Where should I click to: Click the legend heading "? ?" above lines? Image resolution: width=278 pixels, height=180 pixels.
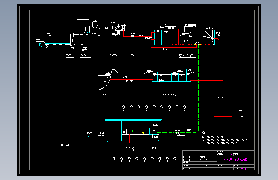pyautogui.click(x=220, y=99)
